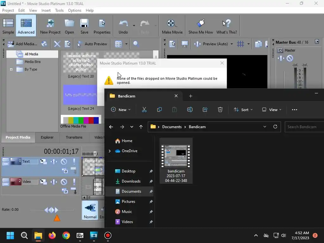Select the bandicam video file thumbnail
This screenshot has height=243, width=324.
[x=176, y=160]
